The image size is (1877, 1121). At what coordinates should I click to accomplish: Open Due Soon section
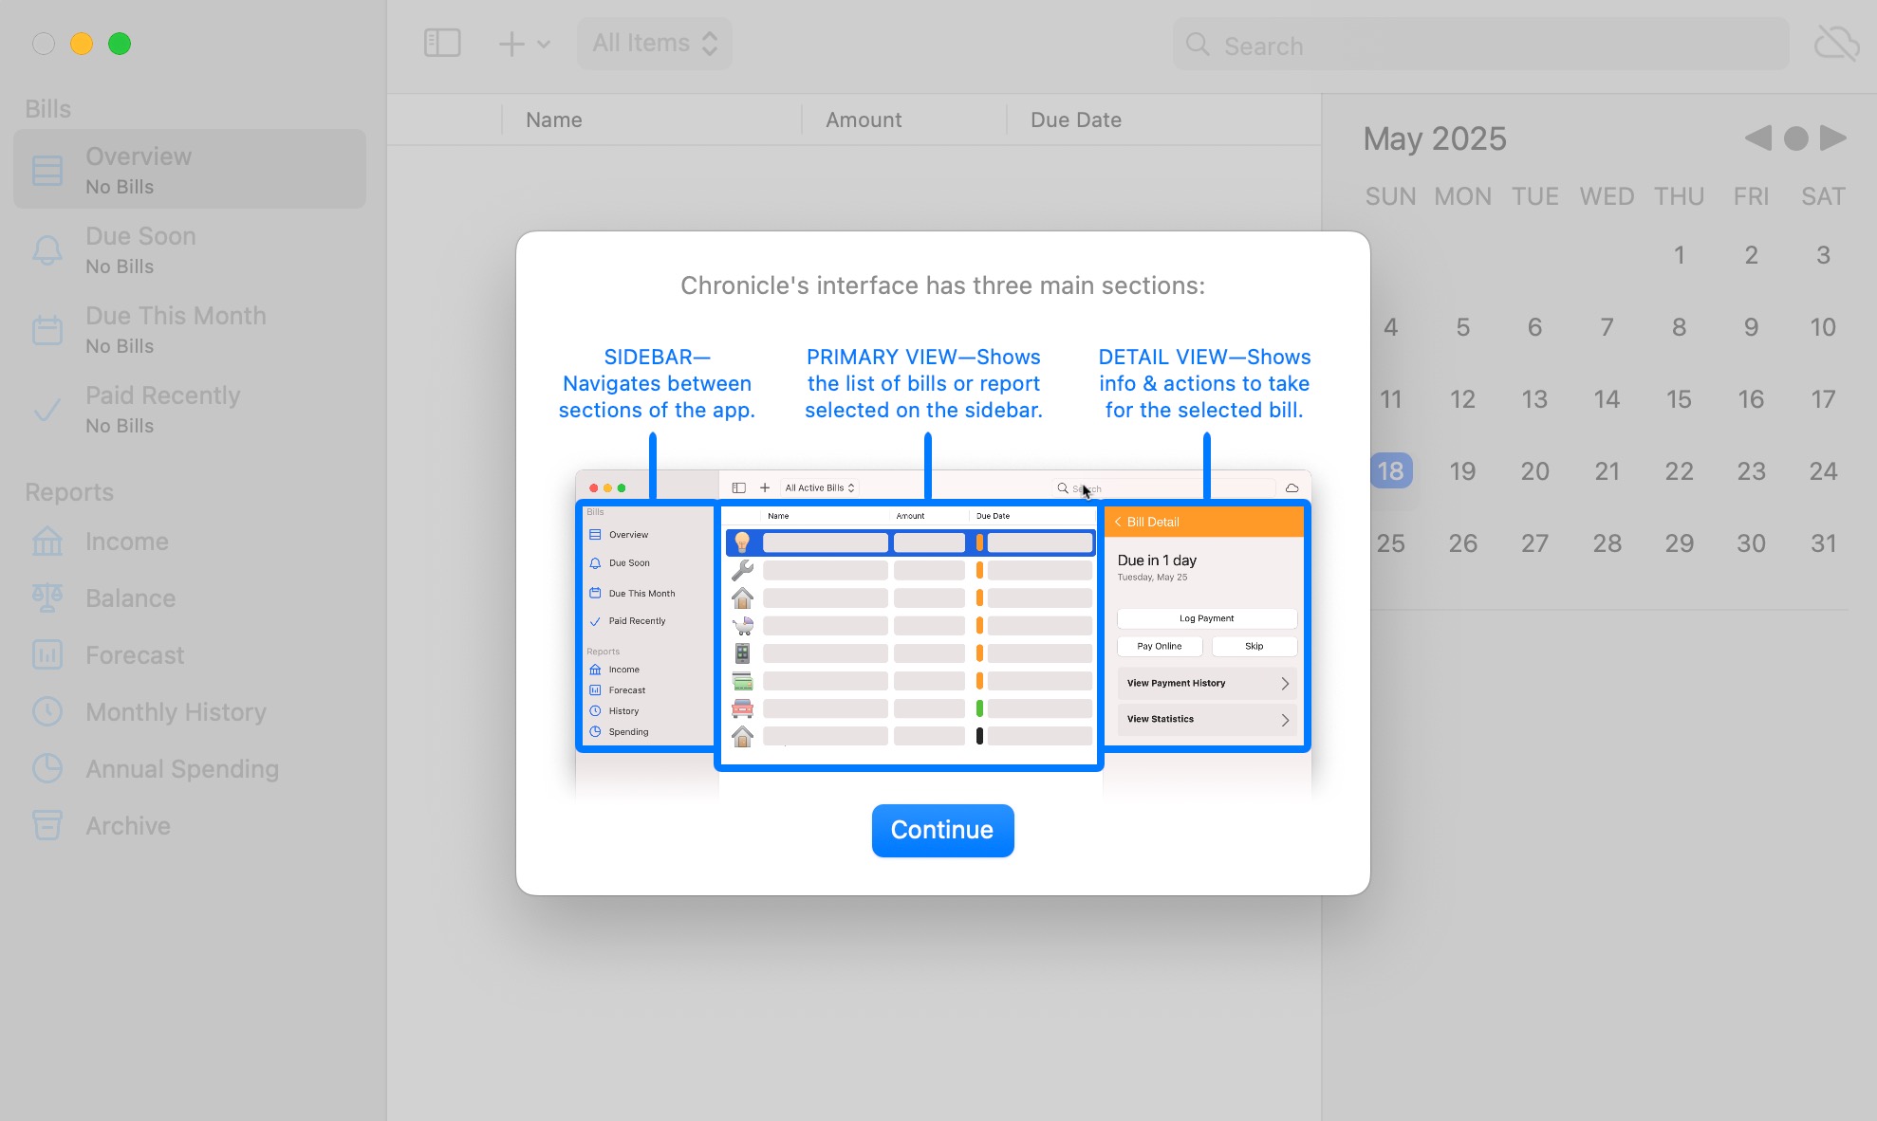pos(190,249)
